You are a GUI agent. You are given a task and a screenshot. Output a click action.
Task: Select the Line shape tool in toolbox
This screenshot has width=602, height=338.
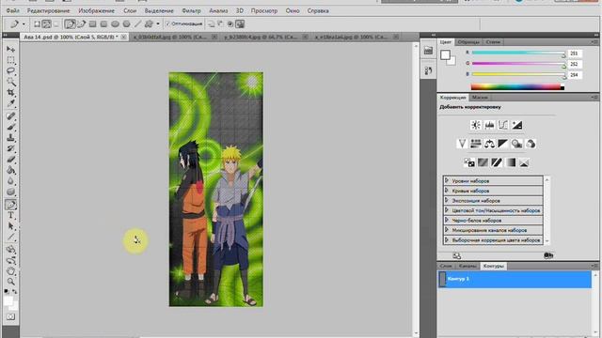pyautogui.click(x=10, y=237)
